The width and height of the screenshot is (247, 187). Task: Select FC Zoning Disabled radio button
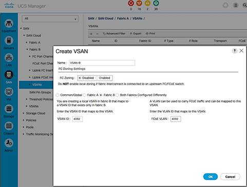coord(80,78)
